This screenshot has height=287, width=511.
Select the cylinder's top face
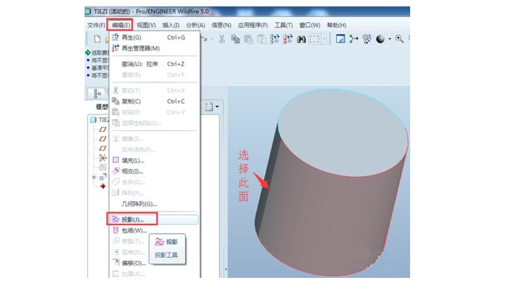point(342,133)
